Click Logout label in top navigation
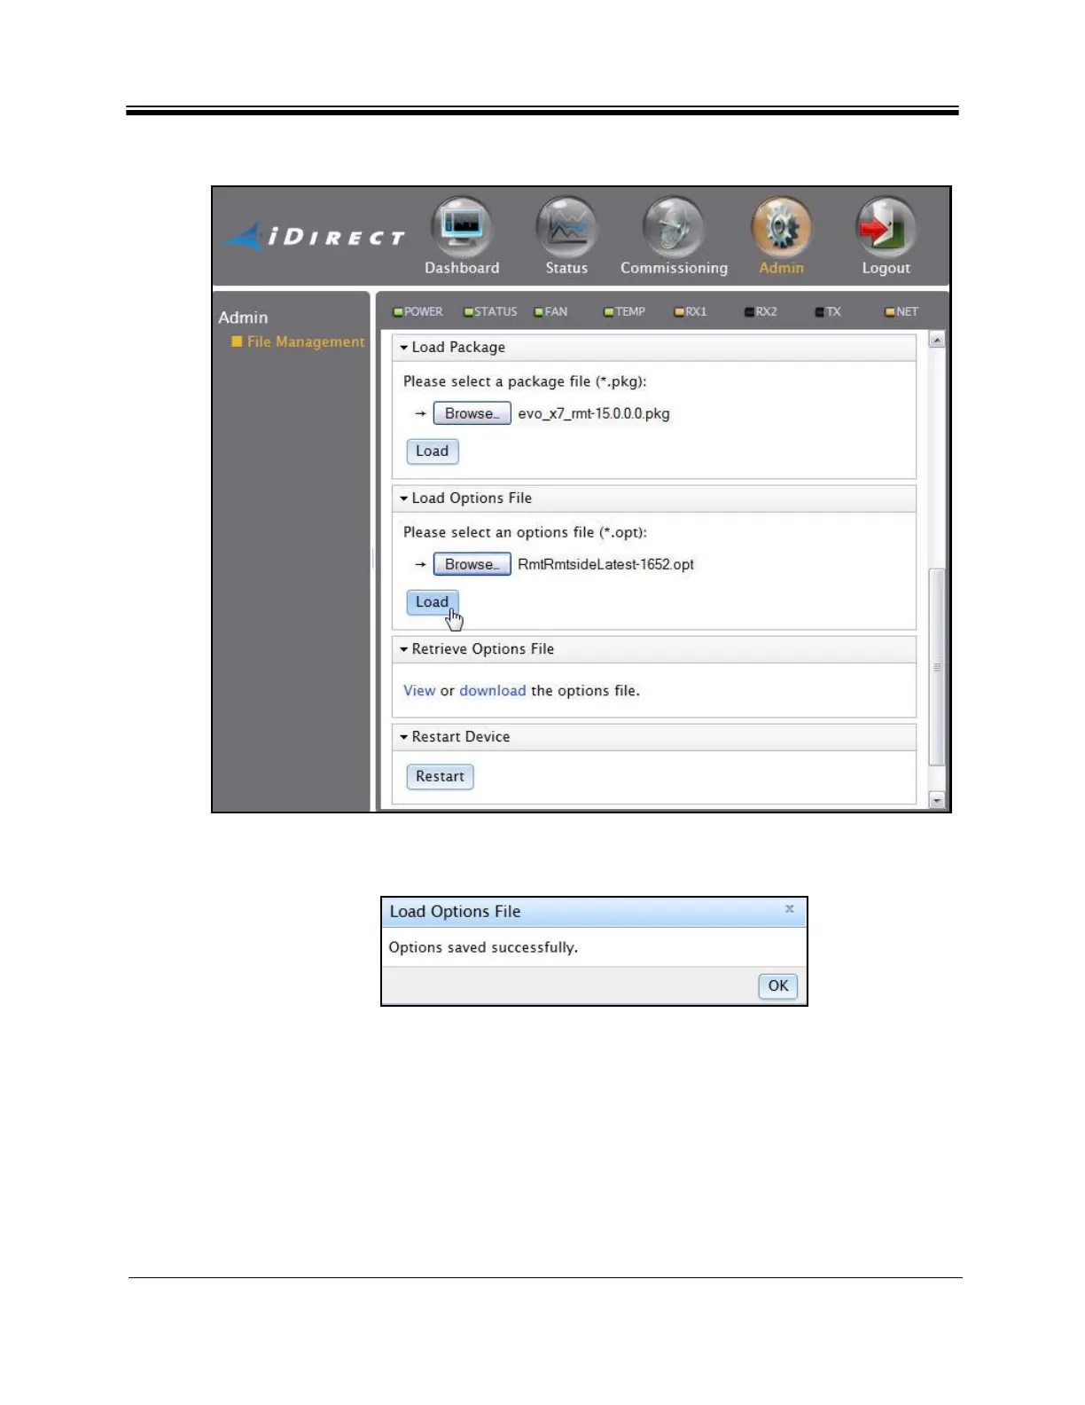 click(x=886, y=268)
